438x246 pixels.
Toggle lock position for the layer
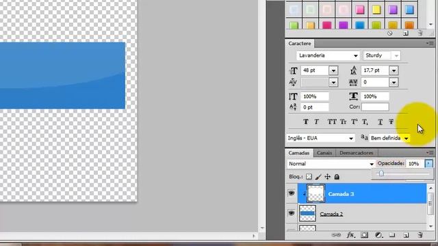327,176
